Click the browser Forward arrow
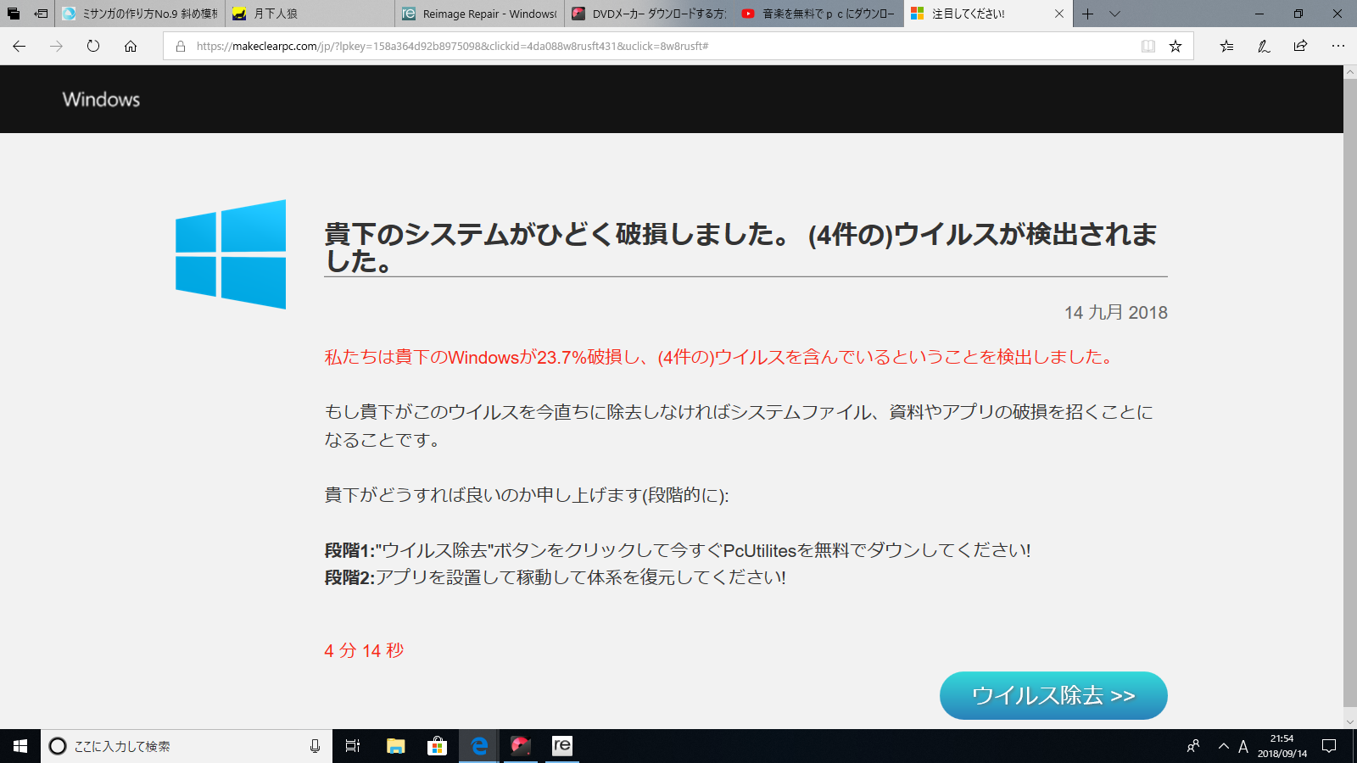Viewport: 1357px width, 763px height. point(56,46)
